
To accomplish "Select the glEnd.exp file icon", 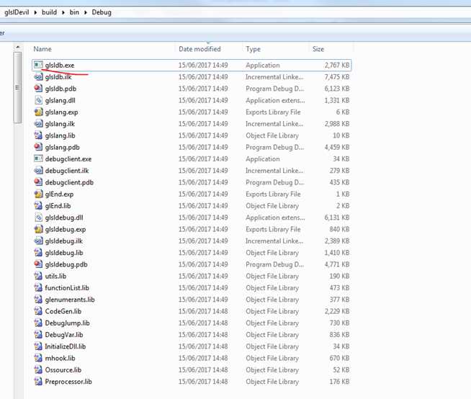I will [x=38, y=194].
